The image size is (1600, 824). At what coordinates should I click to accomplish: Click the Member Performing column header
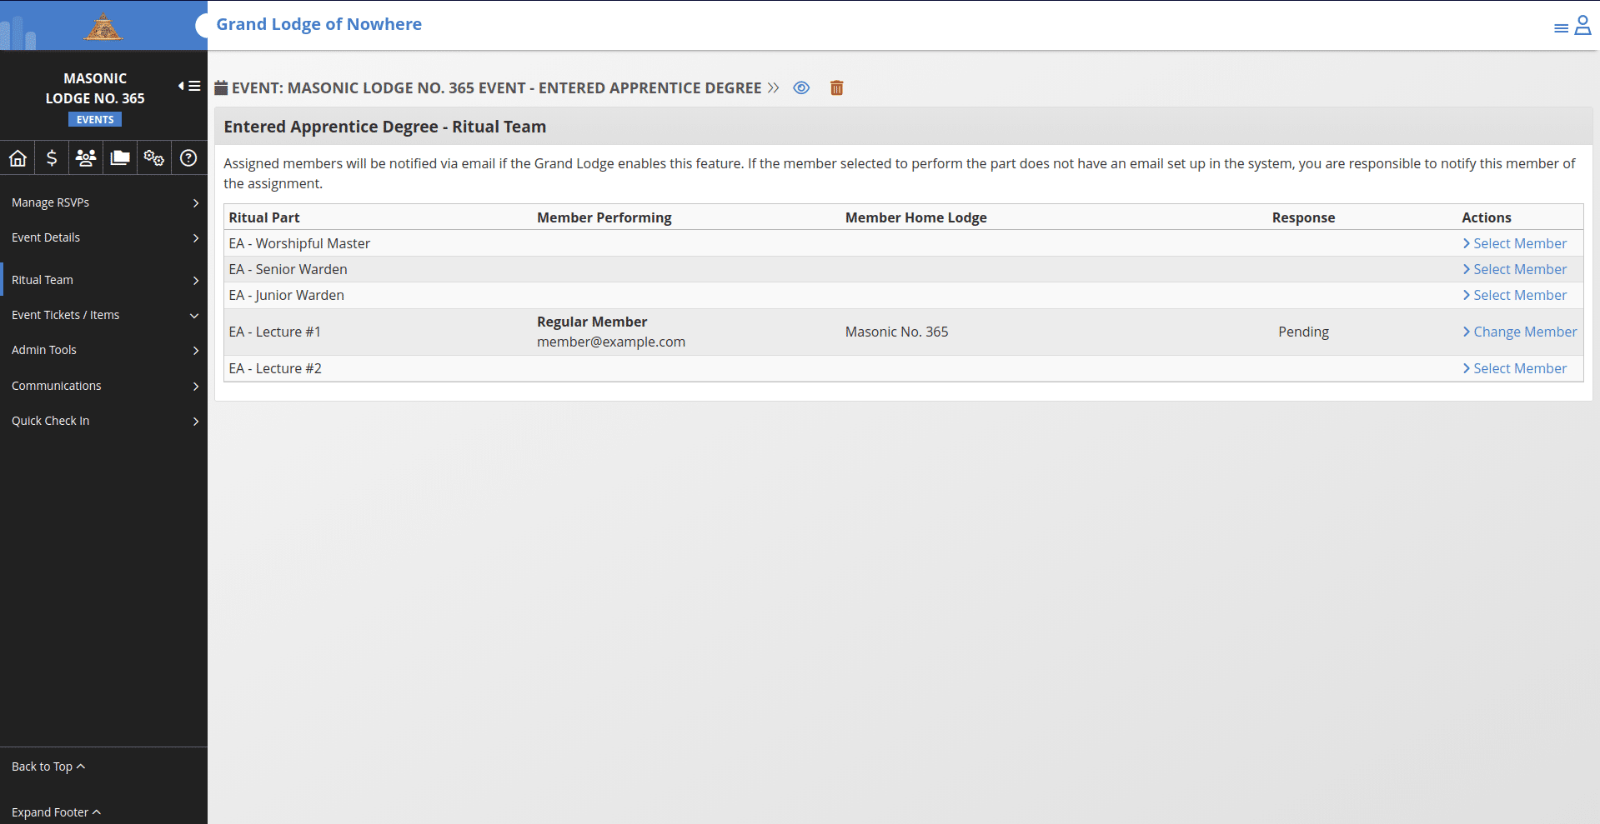[x=604, y=217]
